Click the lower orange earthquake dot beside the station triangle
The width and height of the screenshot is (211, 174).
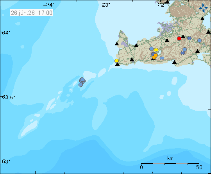coord(154,57)
